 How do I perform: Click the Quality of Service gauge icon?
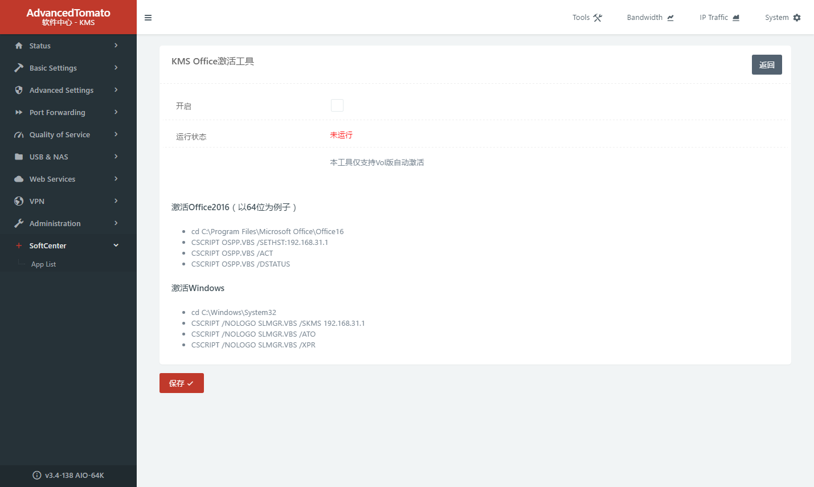(19, 134)
